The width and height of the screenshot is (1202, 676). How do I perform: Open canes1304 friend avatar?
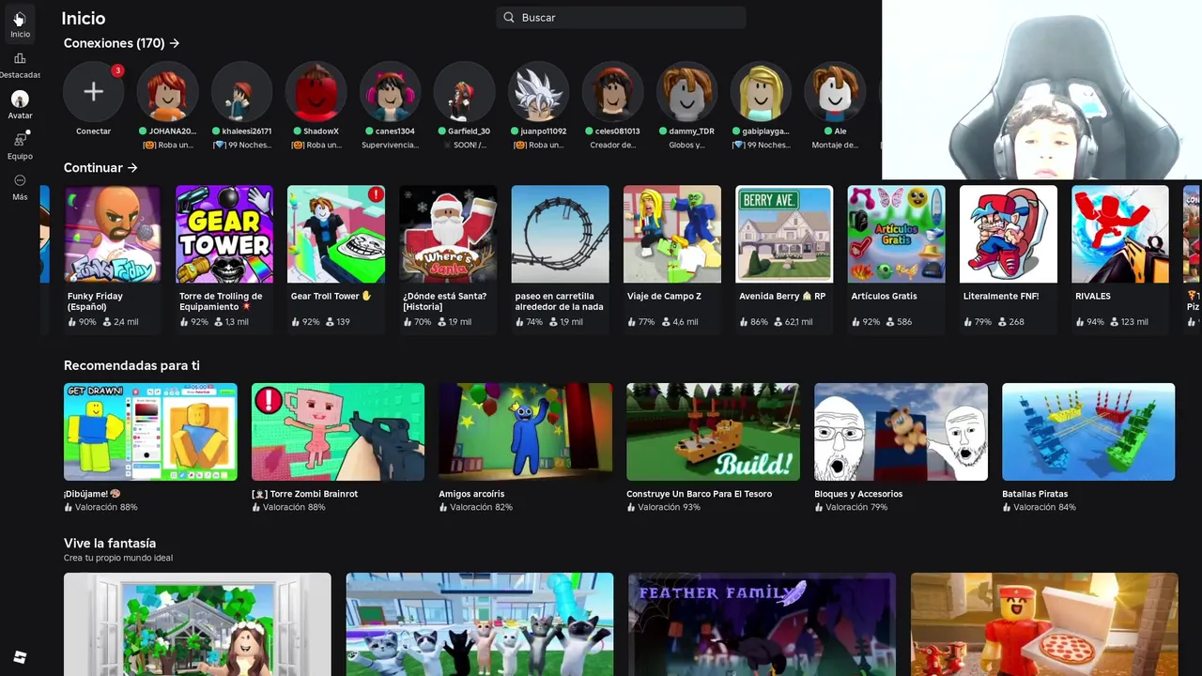click(391, 91)
